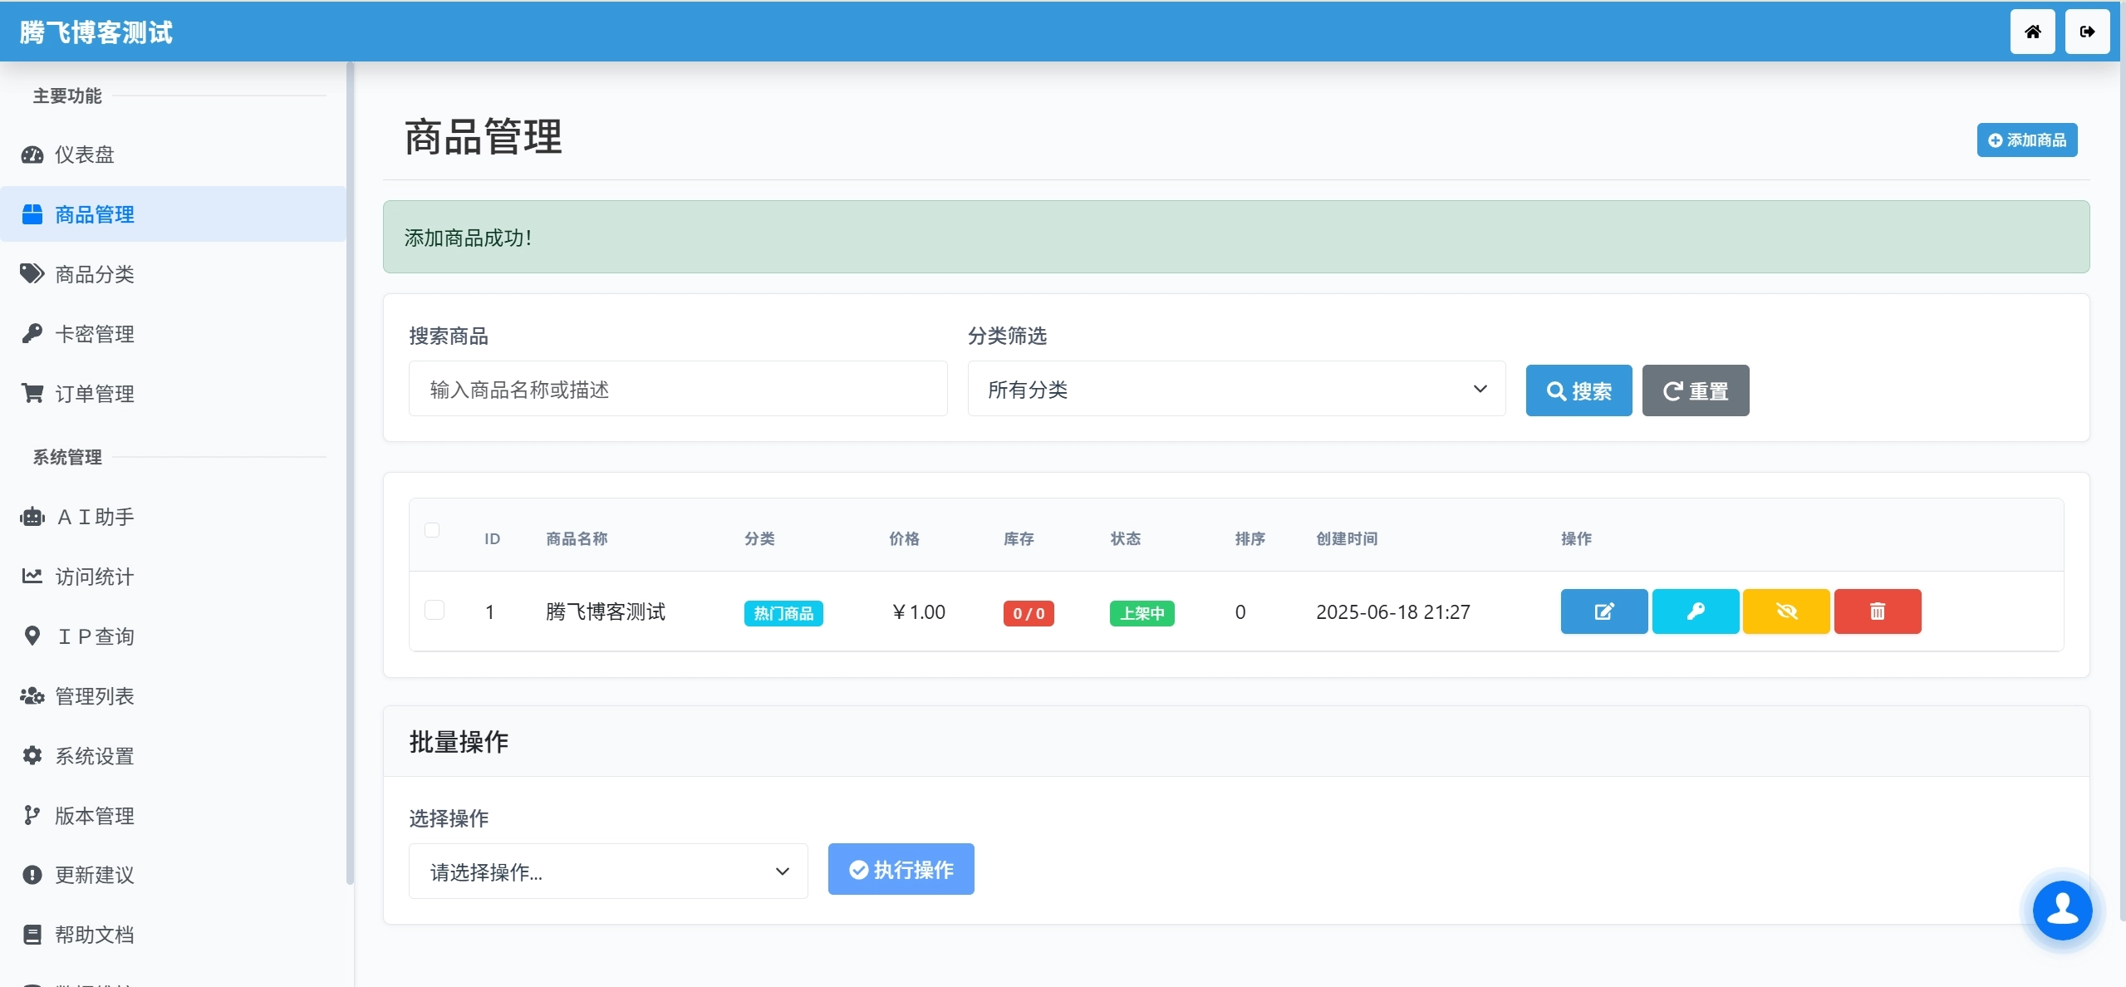This screenshot has width=2126, height=987.
Task: Click the 热门商品 category badge
Action: click(x=783, y=613)
